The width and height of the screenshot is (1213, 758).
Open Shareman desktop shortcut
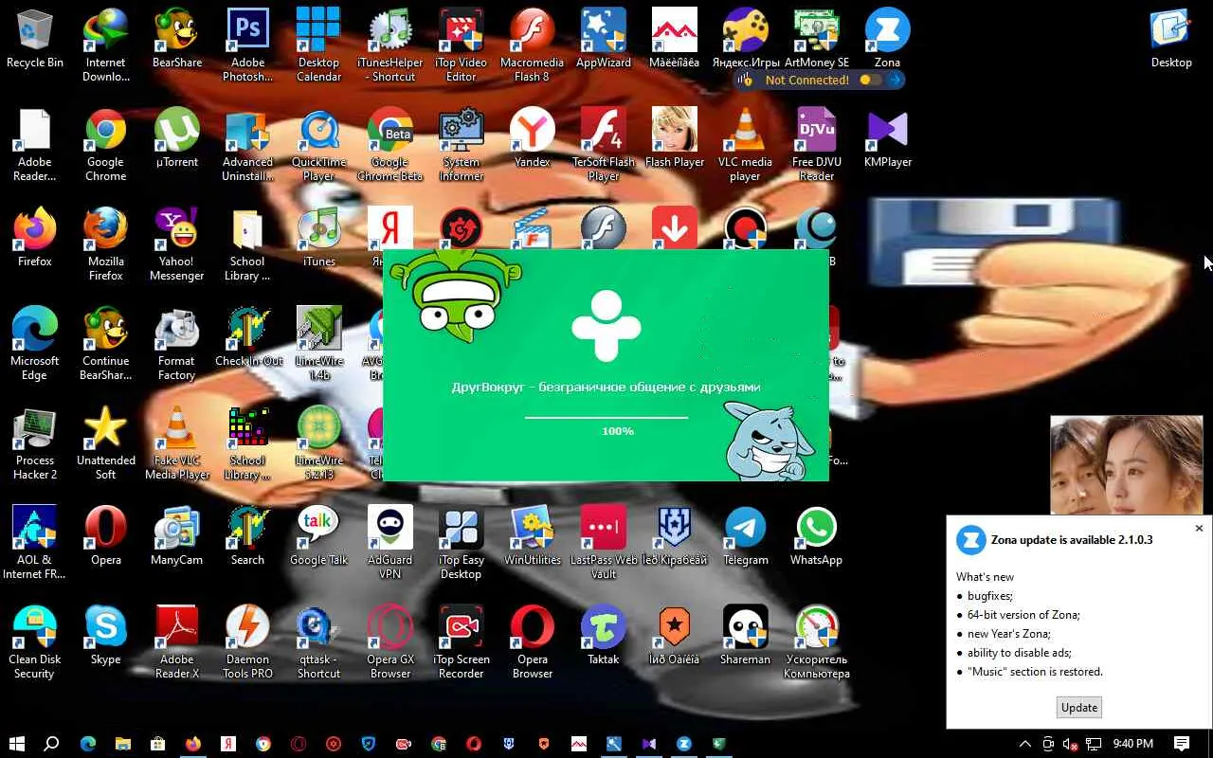(746, 636)
